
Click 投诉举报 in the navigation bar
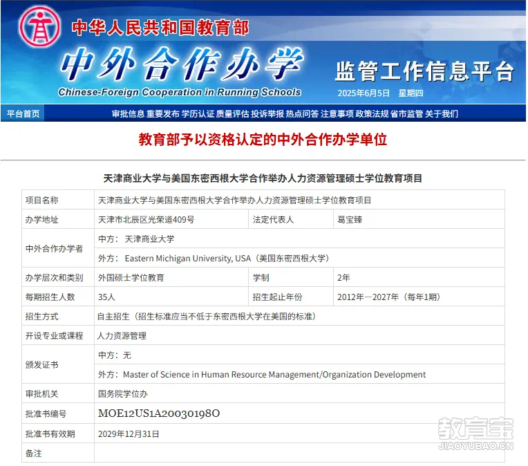(x=267, y=114)
